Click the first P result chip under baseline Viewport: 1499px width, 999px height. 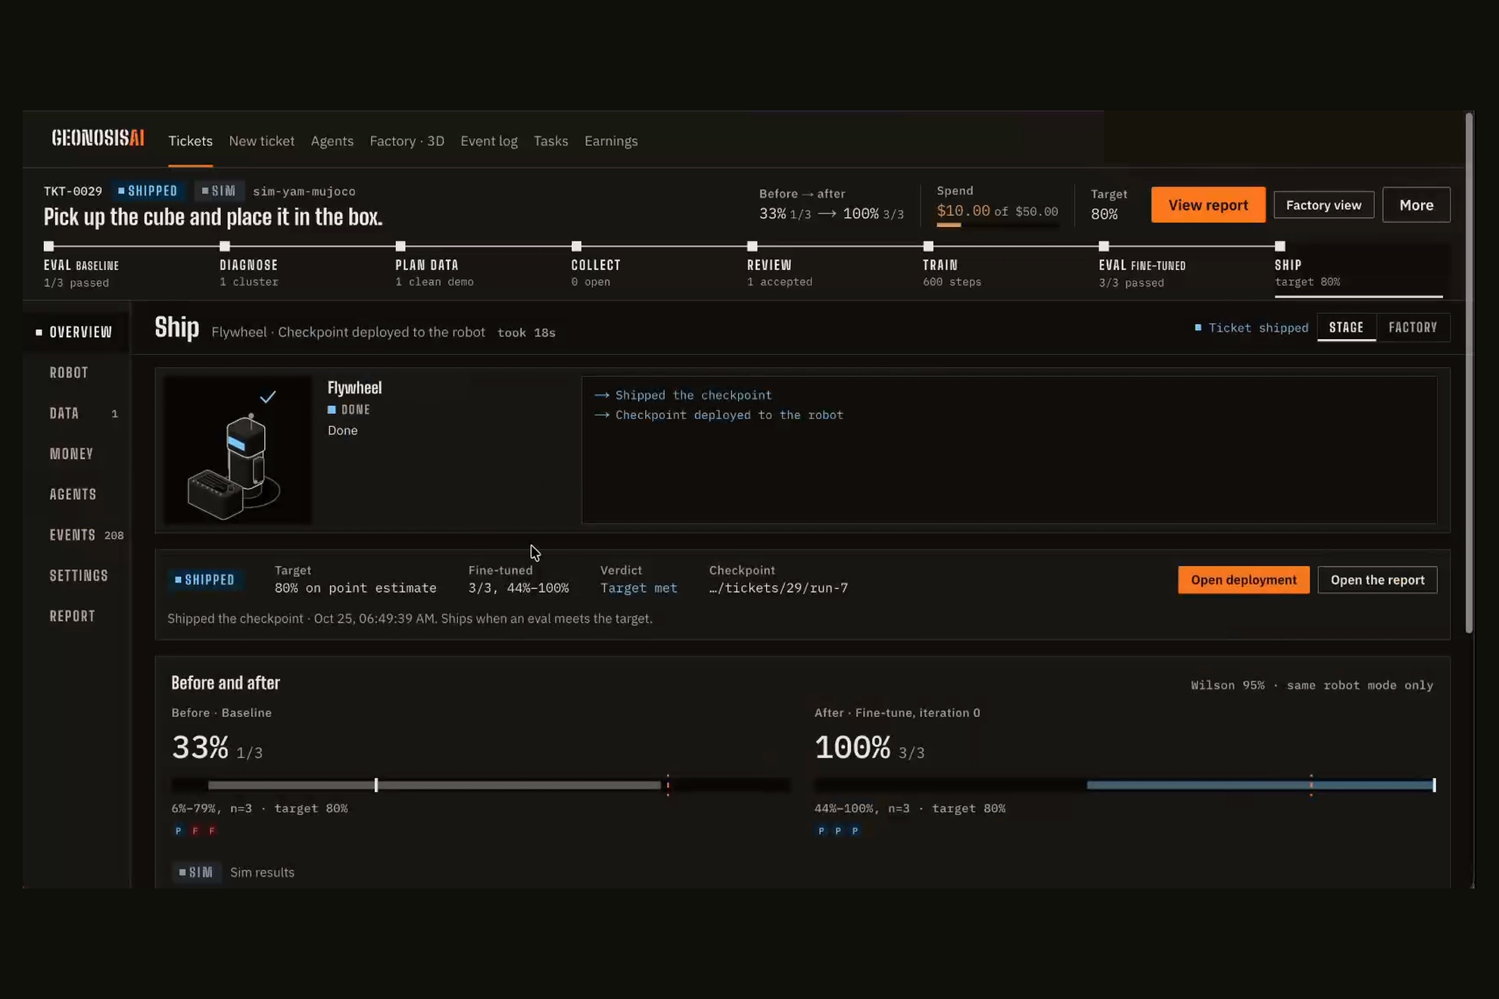pyautogui.click(x=179, y=830)
